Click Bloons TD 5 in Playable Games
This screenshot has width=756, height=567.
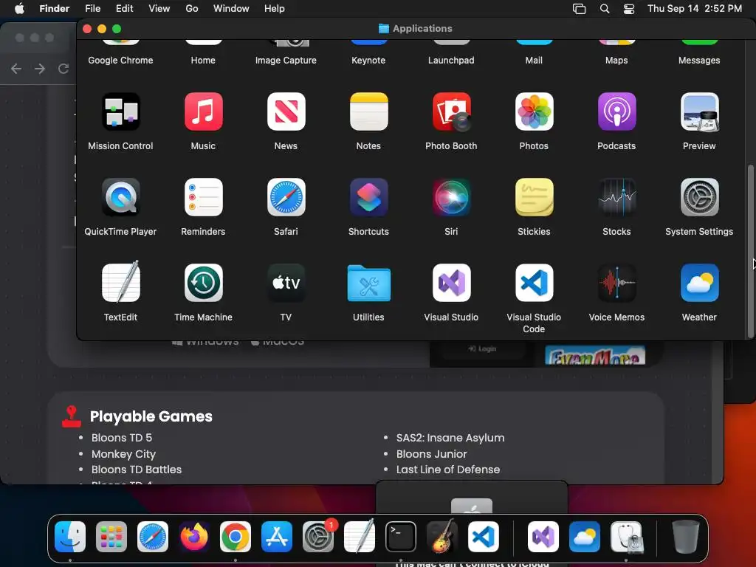tap(122, 438)
